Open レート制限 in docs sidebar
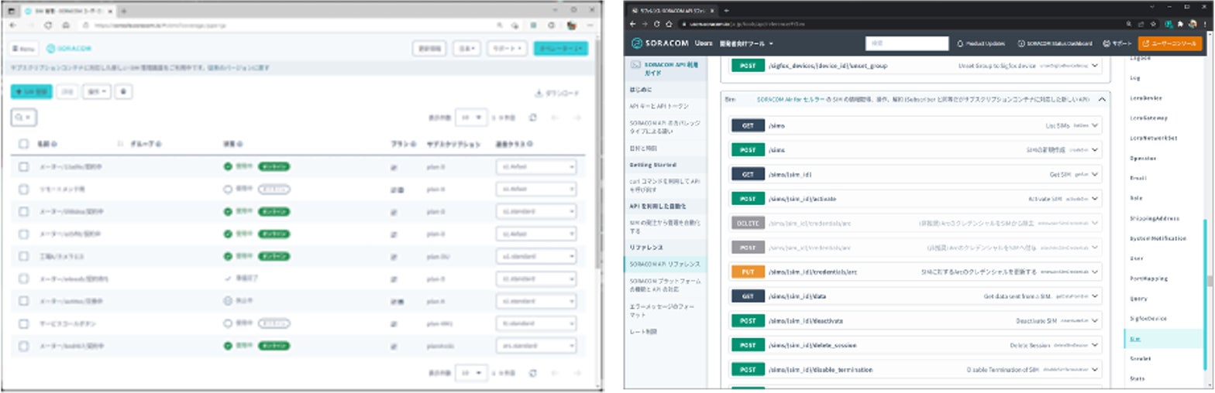This screenshot has width=1215, height=393. (x=643, y=331)
